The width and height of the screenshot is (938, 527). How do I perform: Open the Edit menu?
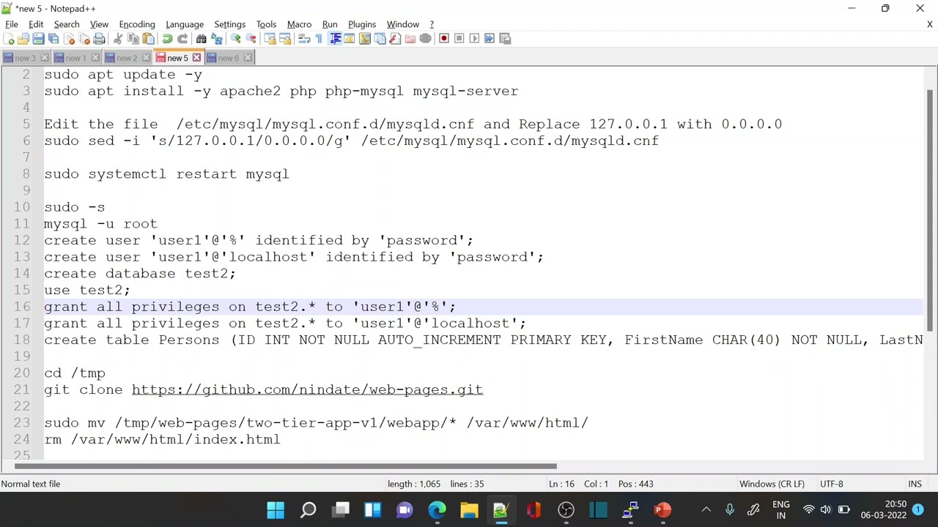pyautogui.click(x=36, y=24)
